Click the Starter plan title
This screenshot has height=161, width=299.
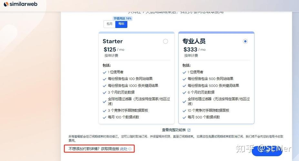(113, 41)
